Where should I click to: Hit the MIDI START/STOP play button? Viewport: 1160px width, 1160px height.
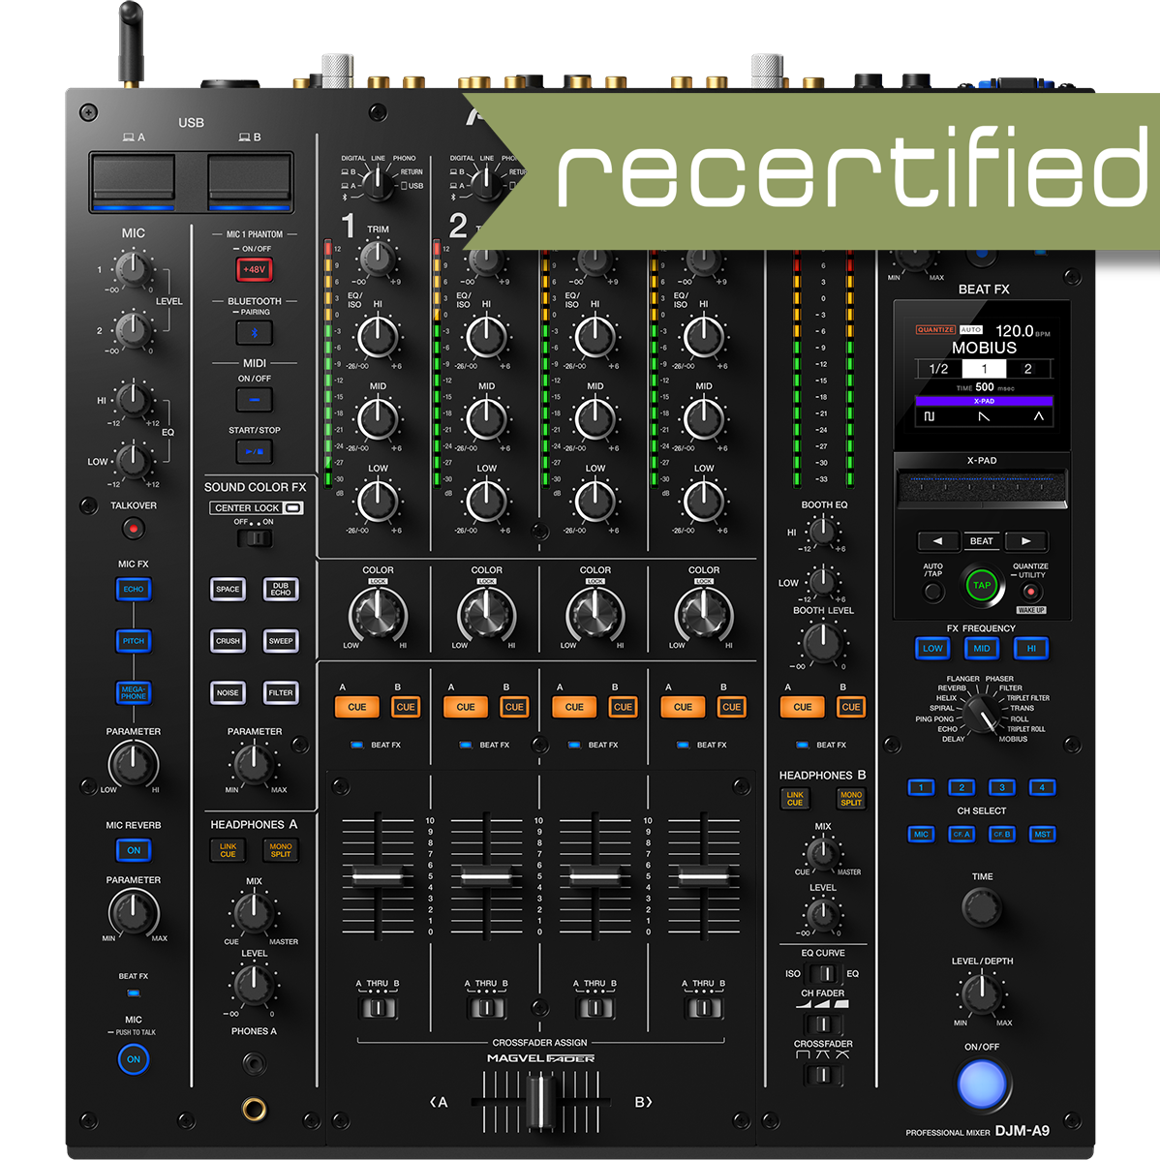[254, 451]
